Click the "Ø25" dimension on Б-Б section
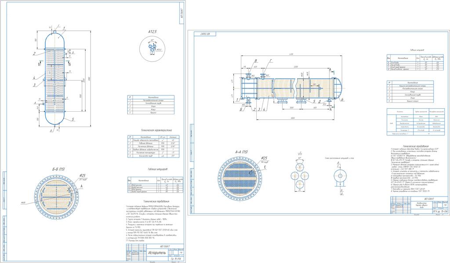 82,175
